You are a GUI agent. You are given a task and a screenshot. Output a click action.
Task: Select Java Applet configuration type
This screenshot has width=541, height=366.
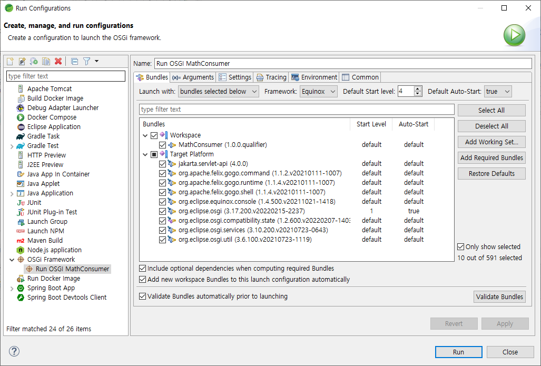(x=44, y=183)
